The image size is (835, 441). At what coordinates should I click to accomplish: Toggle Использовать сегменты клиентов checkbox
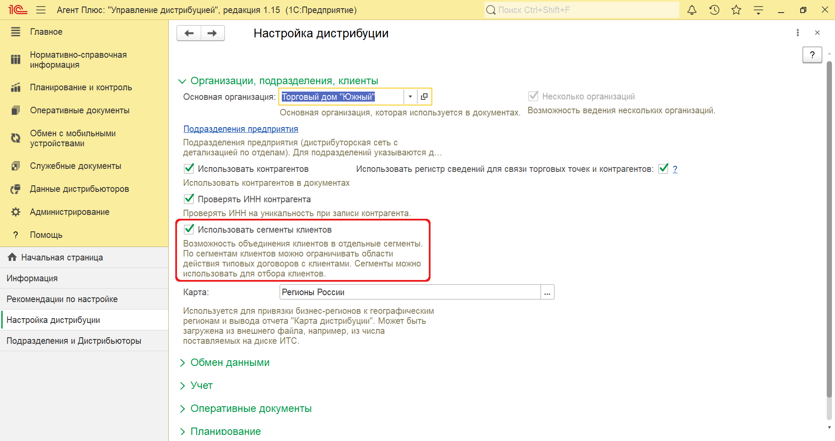coord(189,229)
